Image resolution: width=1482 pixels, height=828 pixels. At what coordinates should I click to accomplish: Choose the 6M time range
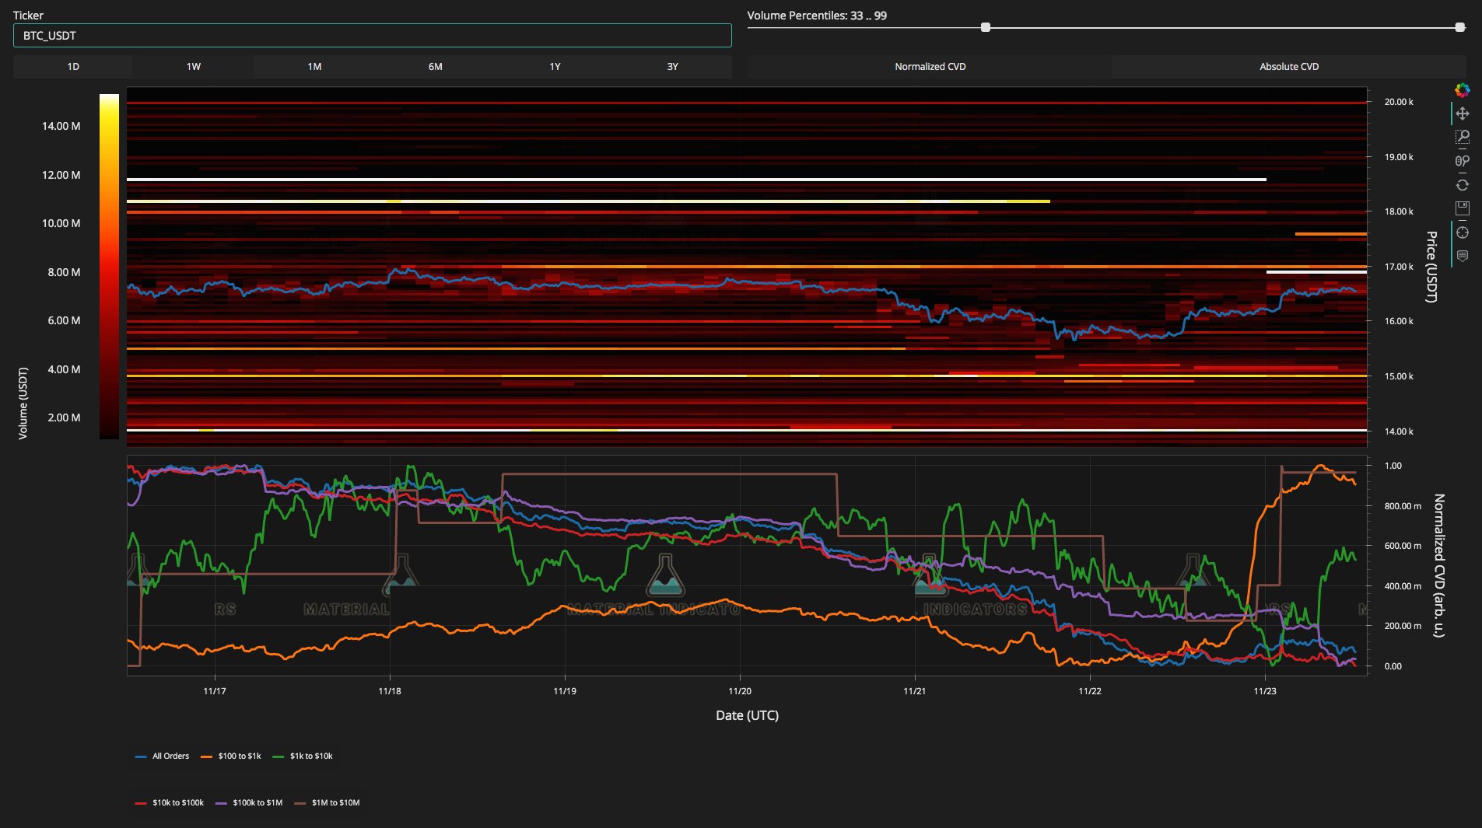point(435,67)
